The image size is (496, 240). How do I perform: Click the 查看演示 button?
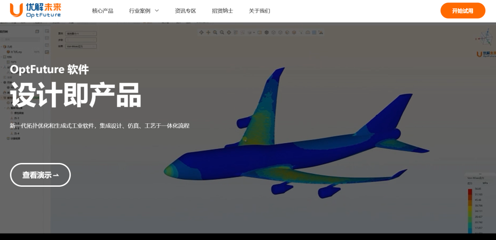pyautogui.click(x=40, y=175)
